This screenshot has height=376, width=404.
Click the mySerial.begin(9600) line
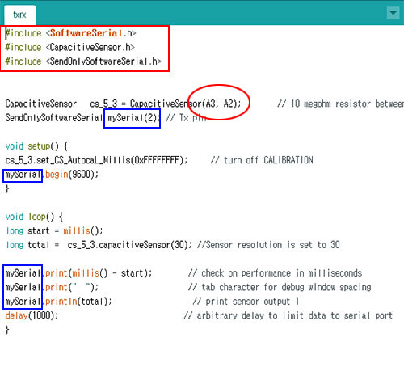(52, 175)
